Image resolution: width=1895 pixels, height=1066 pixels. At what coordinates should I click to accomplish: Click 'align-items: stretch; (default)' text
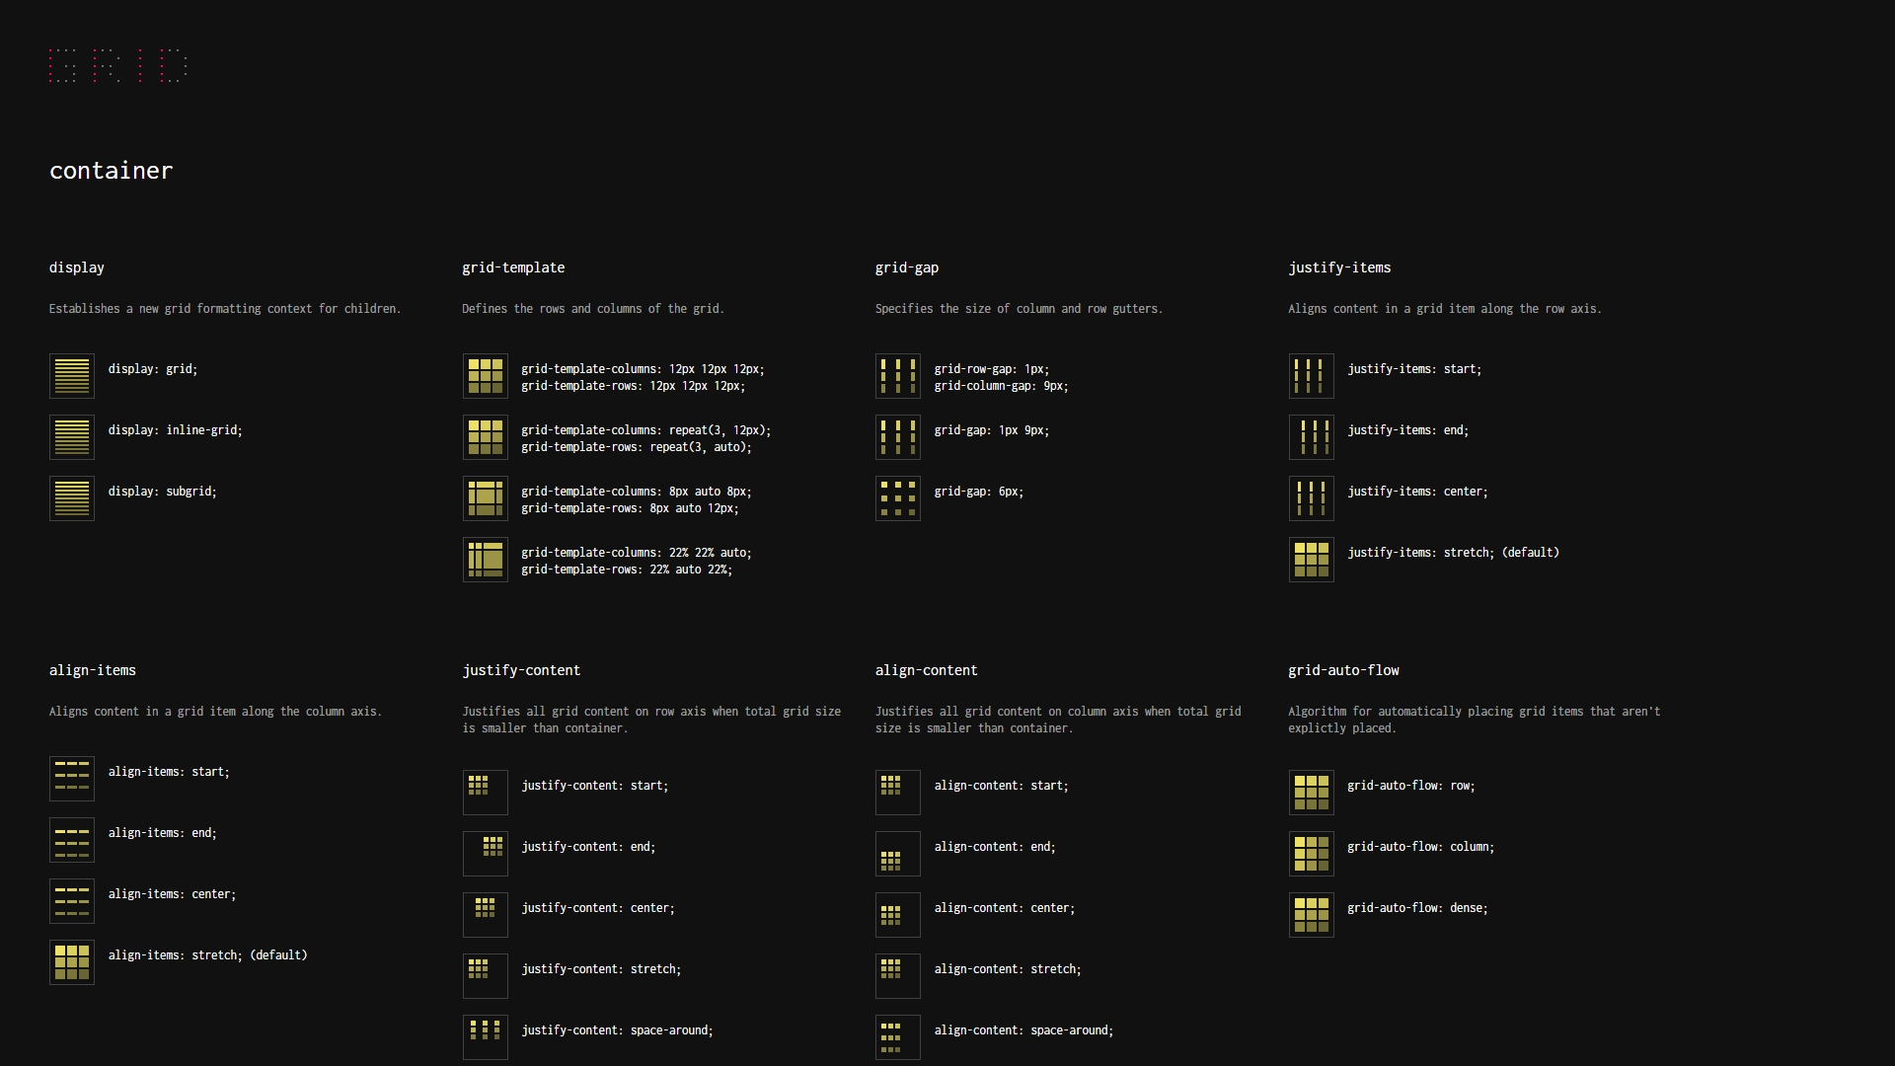(208, 955)
